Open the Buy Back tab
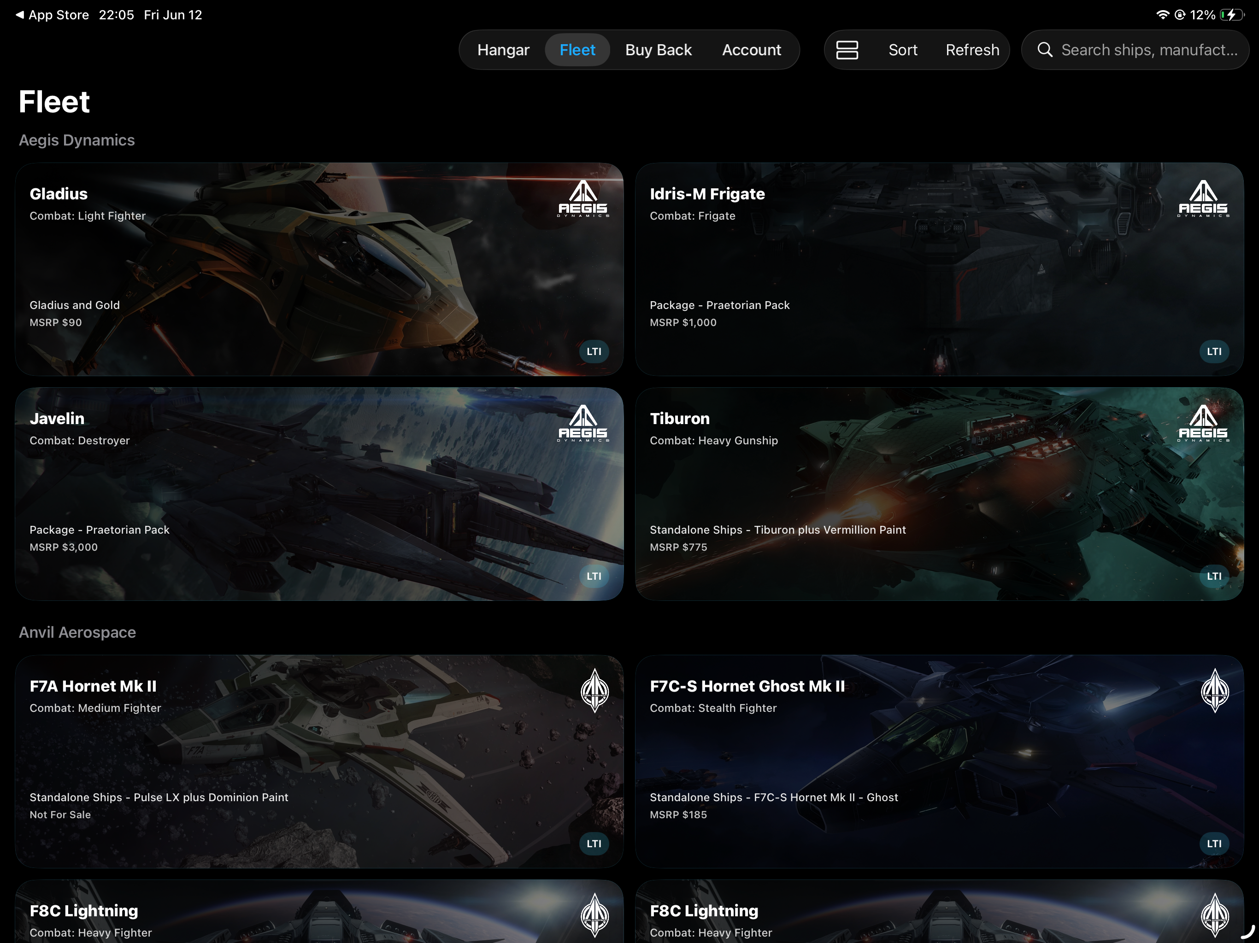The width and height of the screenshot is (1259, 943). (x=658, y=50)
